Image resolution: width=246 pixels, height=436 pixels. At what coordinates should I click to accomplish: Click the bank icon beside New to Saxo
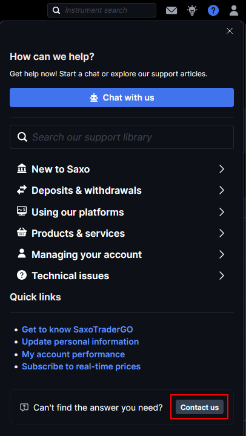pyautogui.click(x=22, y=169)
